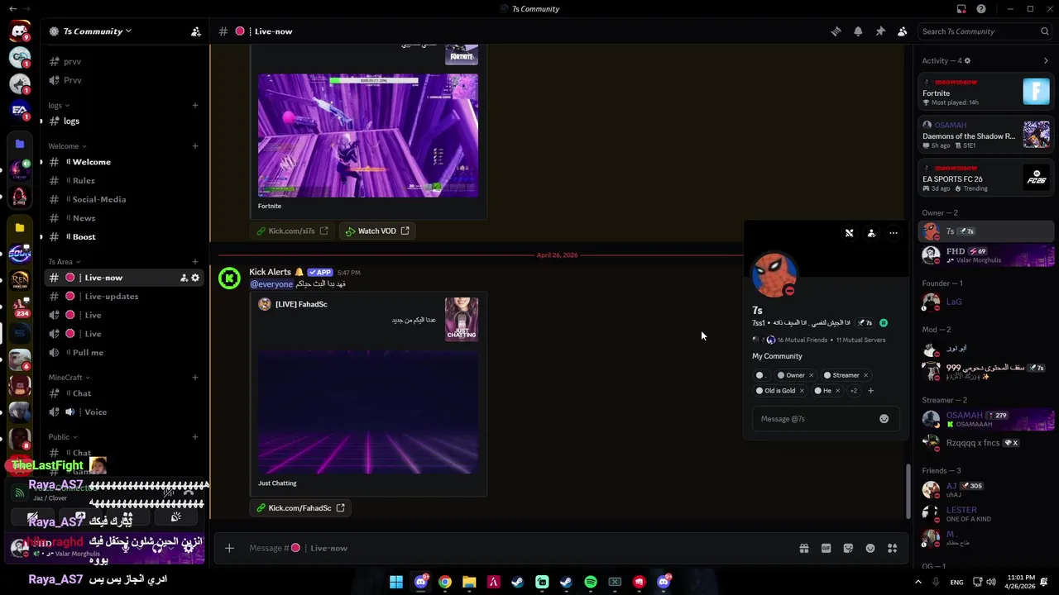Open the Rules channel

(124, 181)
